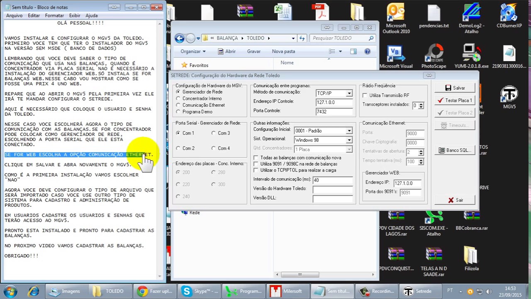The width and height of the screenshot is (531, 299).
Task: Open DemoLog2 Atalho desktop shortcut
Action: [472, 19]
